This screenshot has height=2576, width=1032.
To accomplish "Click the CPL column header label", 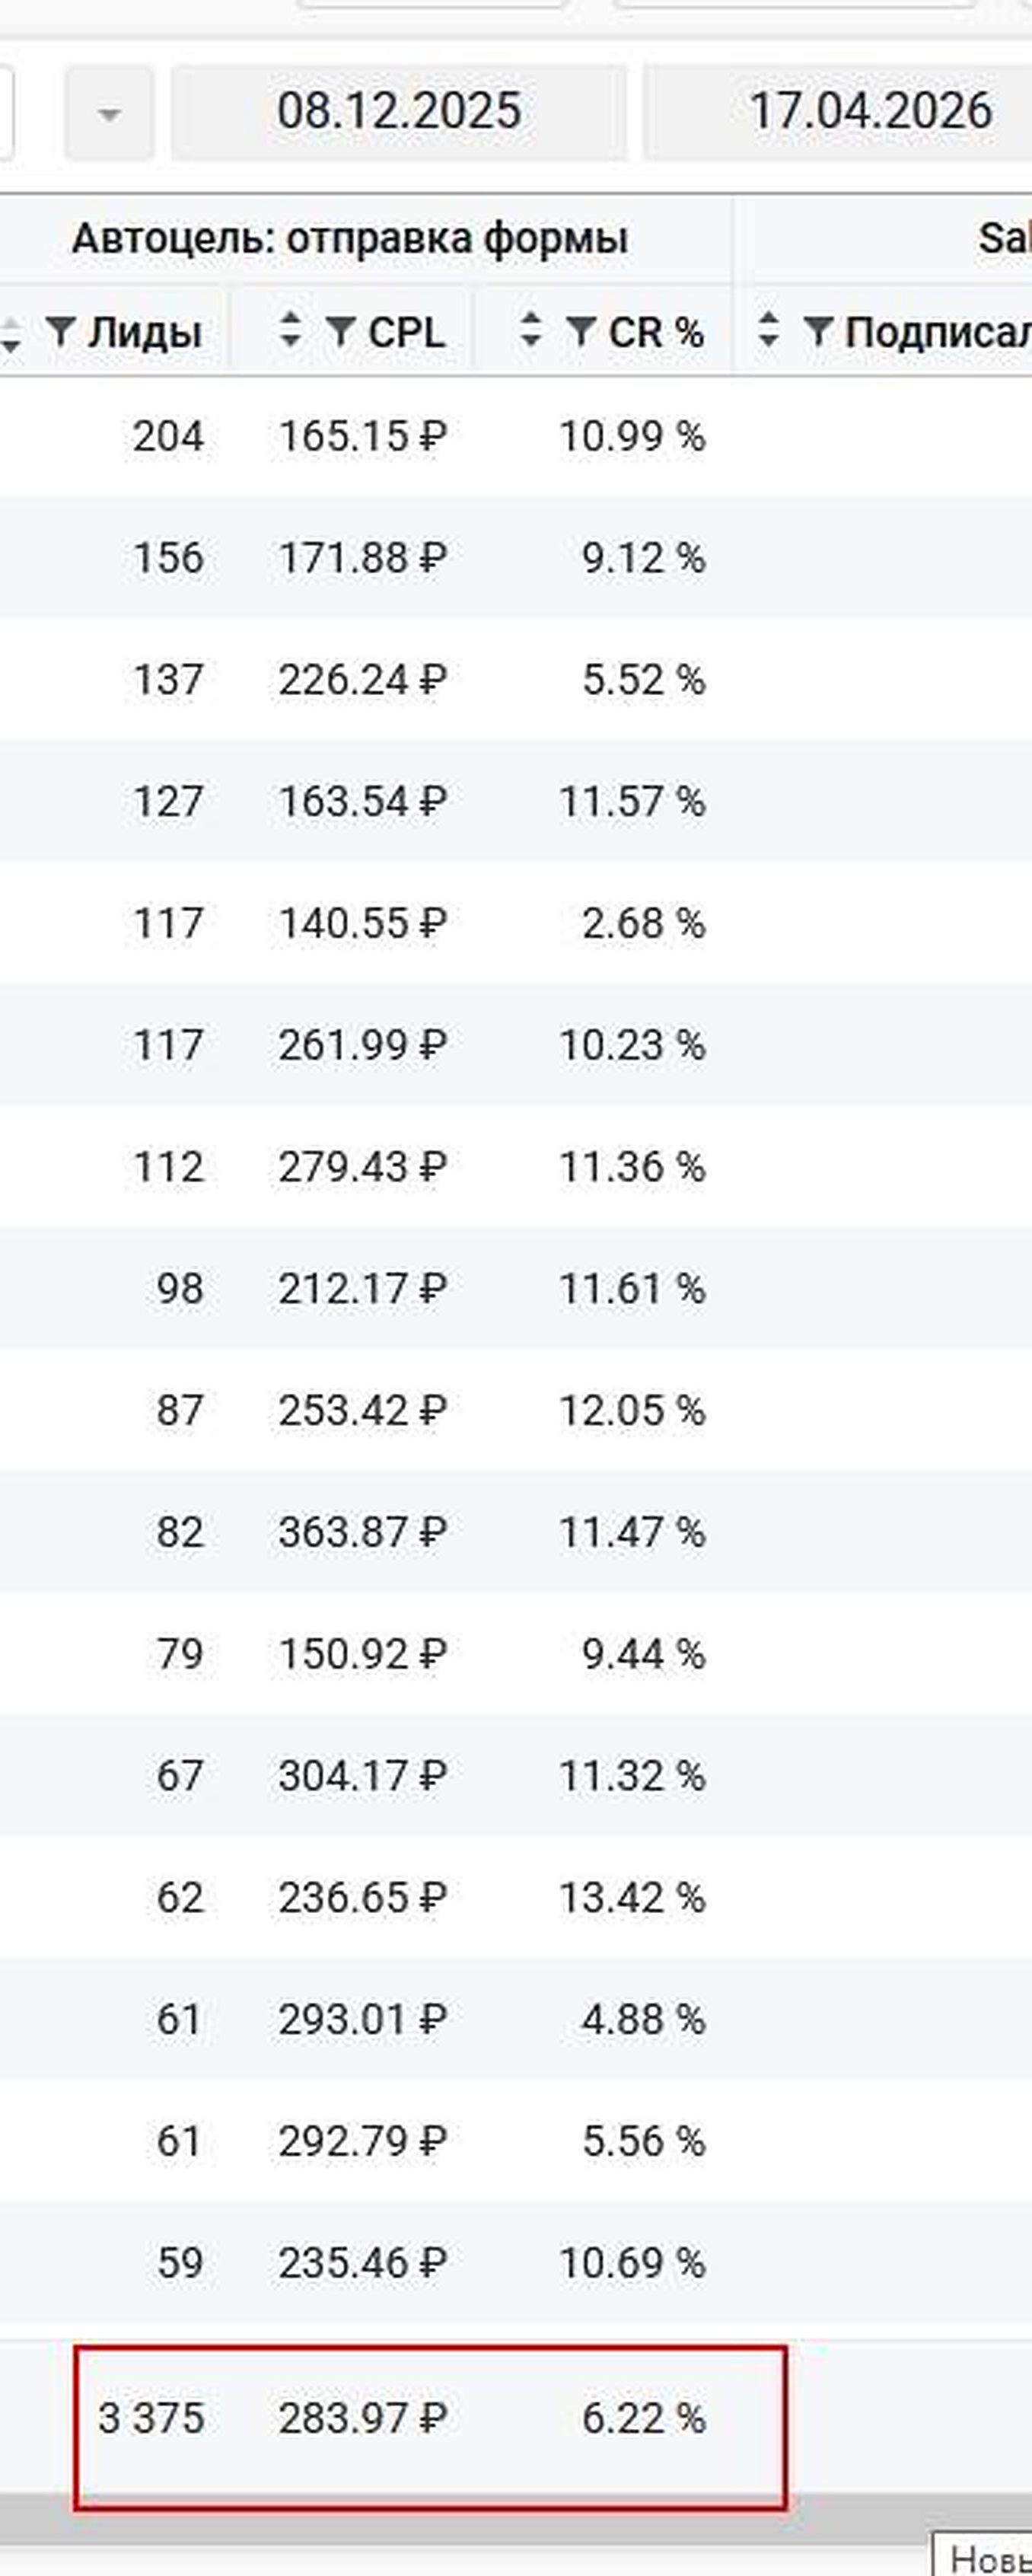I will click(406, 332).
